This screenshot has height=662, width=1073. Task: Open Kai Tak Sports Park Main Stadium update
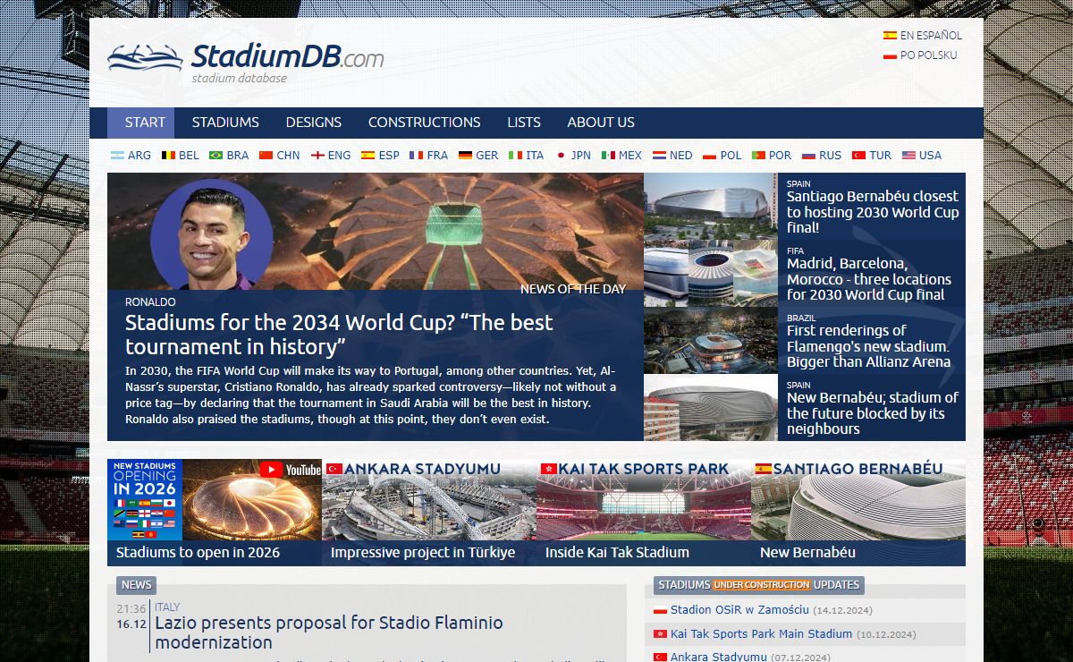click(x=761, y=633)
